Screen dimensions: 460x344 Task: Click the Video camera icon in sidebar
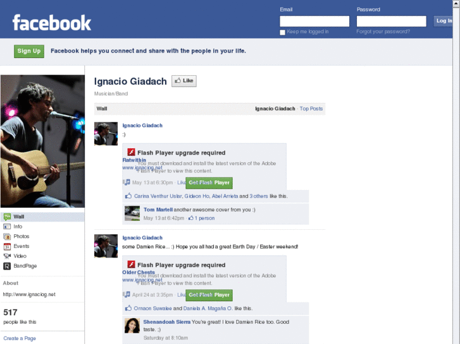coord(7,256)
